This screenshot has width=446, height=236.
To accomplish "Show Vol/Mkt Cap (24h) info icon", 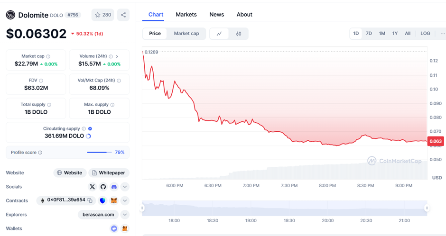I will coord(119,81).
